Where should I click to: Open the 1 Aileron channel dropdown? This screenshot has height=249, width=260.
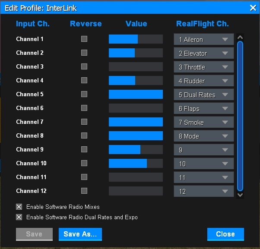pos(203,40)
